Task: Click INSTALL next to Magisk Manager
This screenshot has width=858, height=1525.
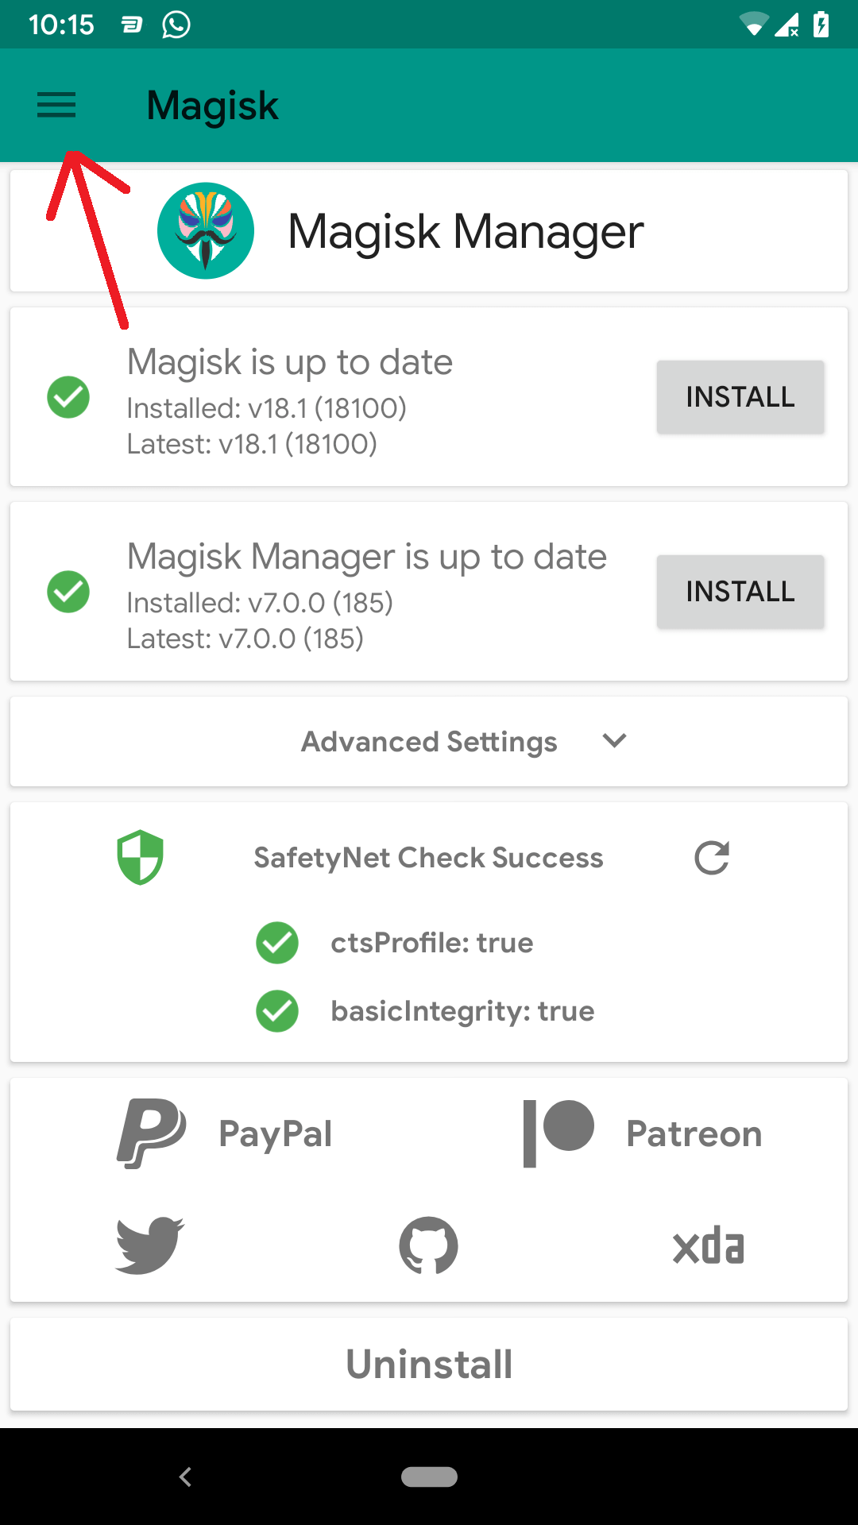Action: 740,592
